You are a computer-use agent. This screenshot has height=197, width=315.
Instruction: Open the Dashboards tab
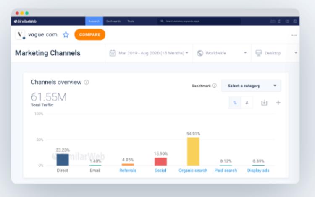(x=113, y=21)
